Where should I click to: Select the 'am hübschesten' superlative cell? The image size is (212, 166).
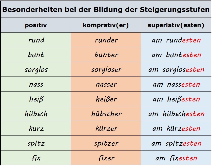click(x=176, y=114)
